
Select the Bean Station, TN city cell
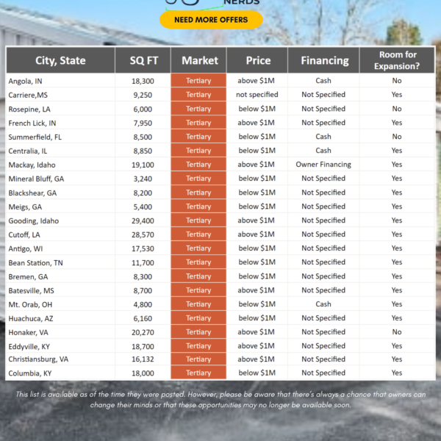[x=35, y=262]
